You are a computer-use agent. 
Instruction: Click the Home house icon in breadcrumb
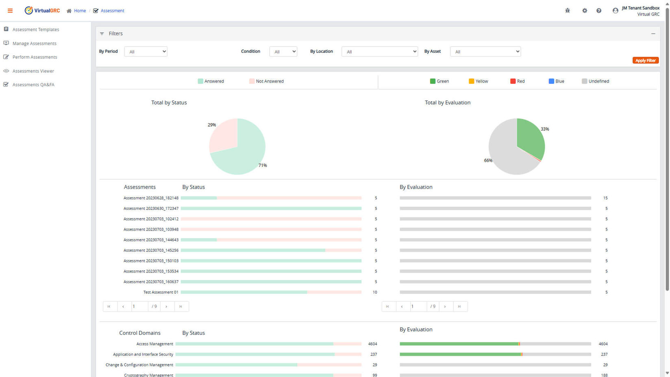[x=69, y=11]
